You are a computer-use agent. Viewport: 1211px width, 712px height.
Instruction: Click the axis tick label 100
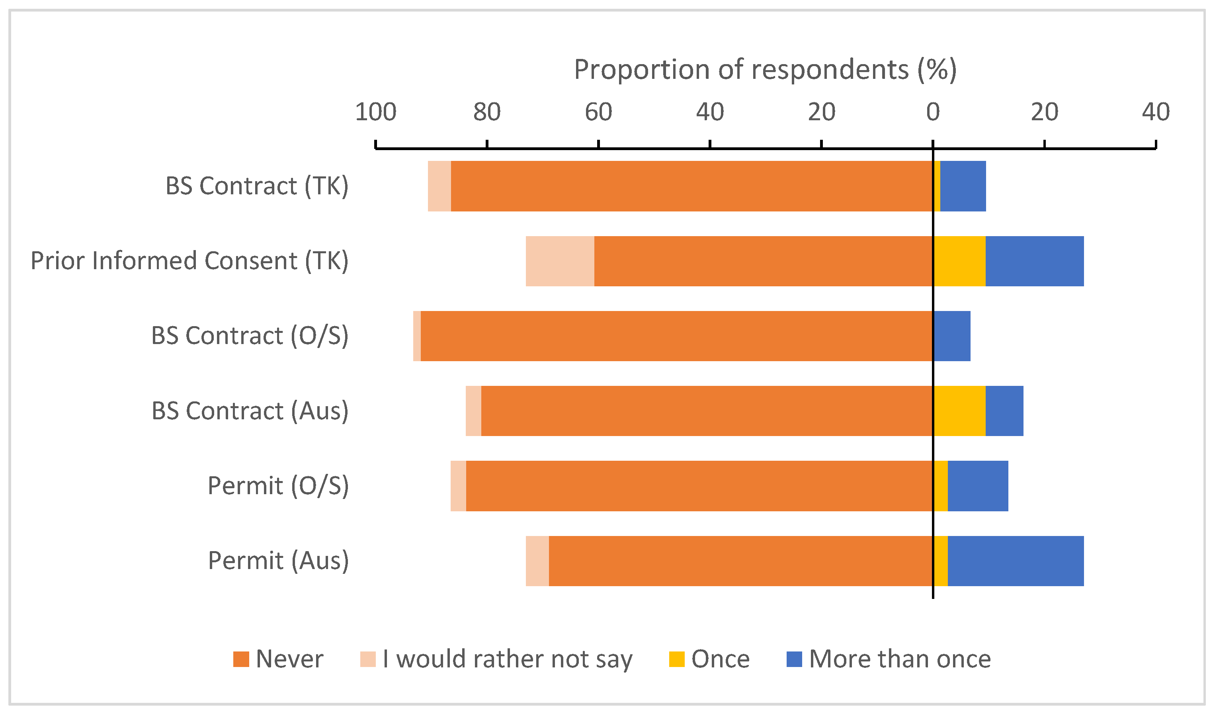click(x=376, y=113)
